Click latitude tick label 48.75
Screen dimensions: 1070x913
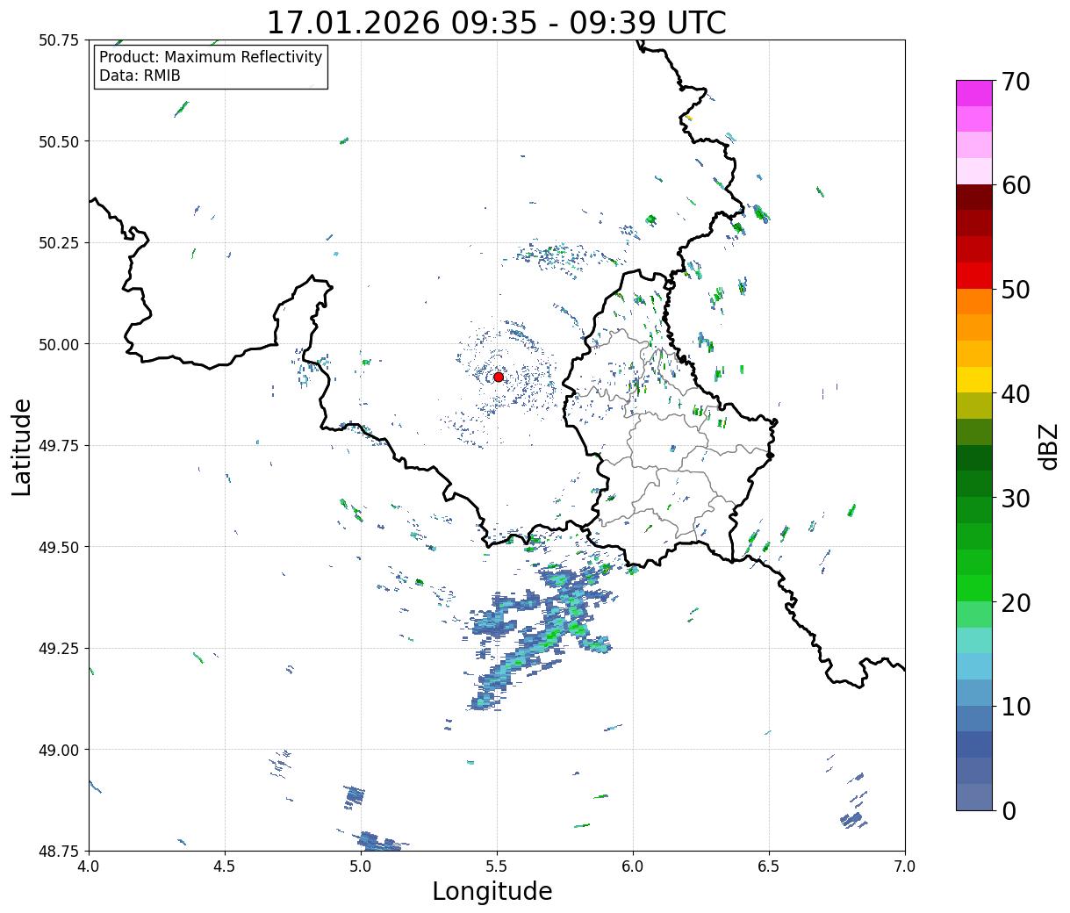59,851
